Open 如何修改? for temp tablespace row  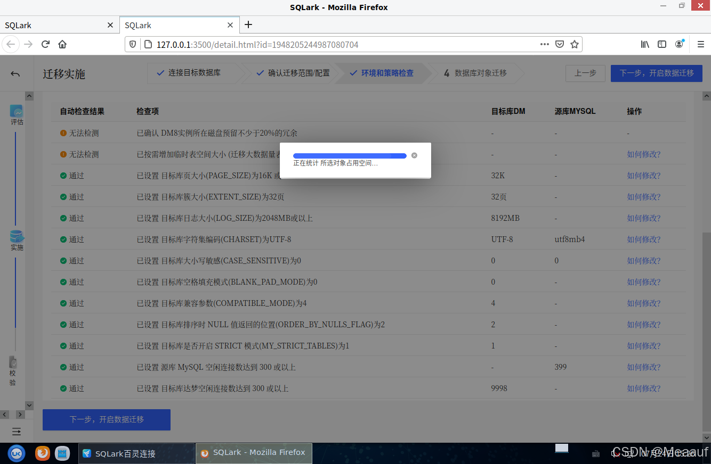(x=643, y=154)
